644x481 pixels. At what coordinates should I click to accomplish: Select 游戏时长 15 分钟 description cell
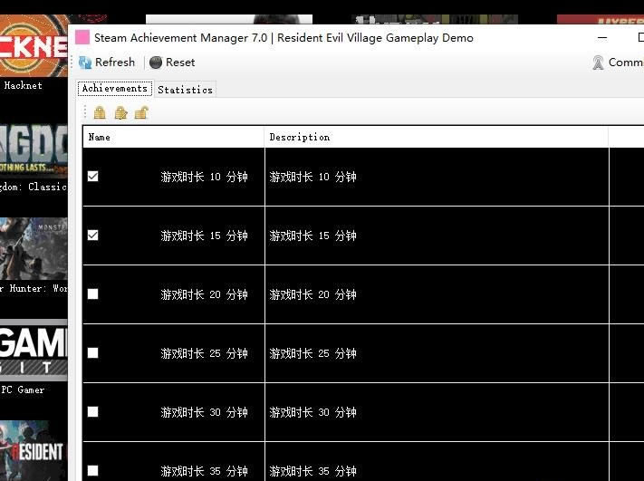click(437, 236)
